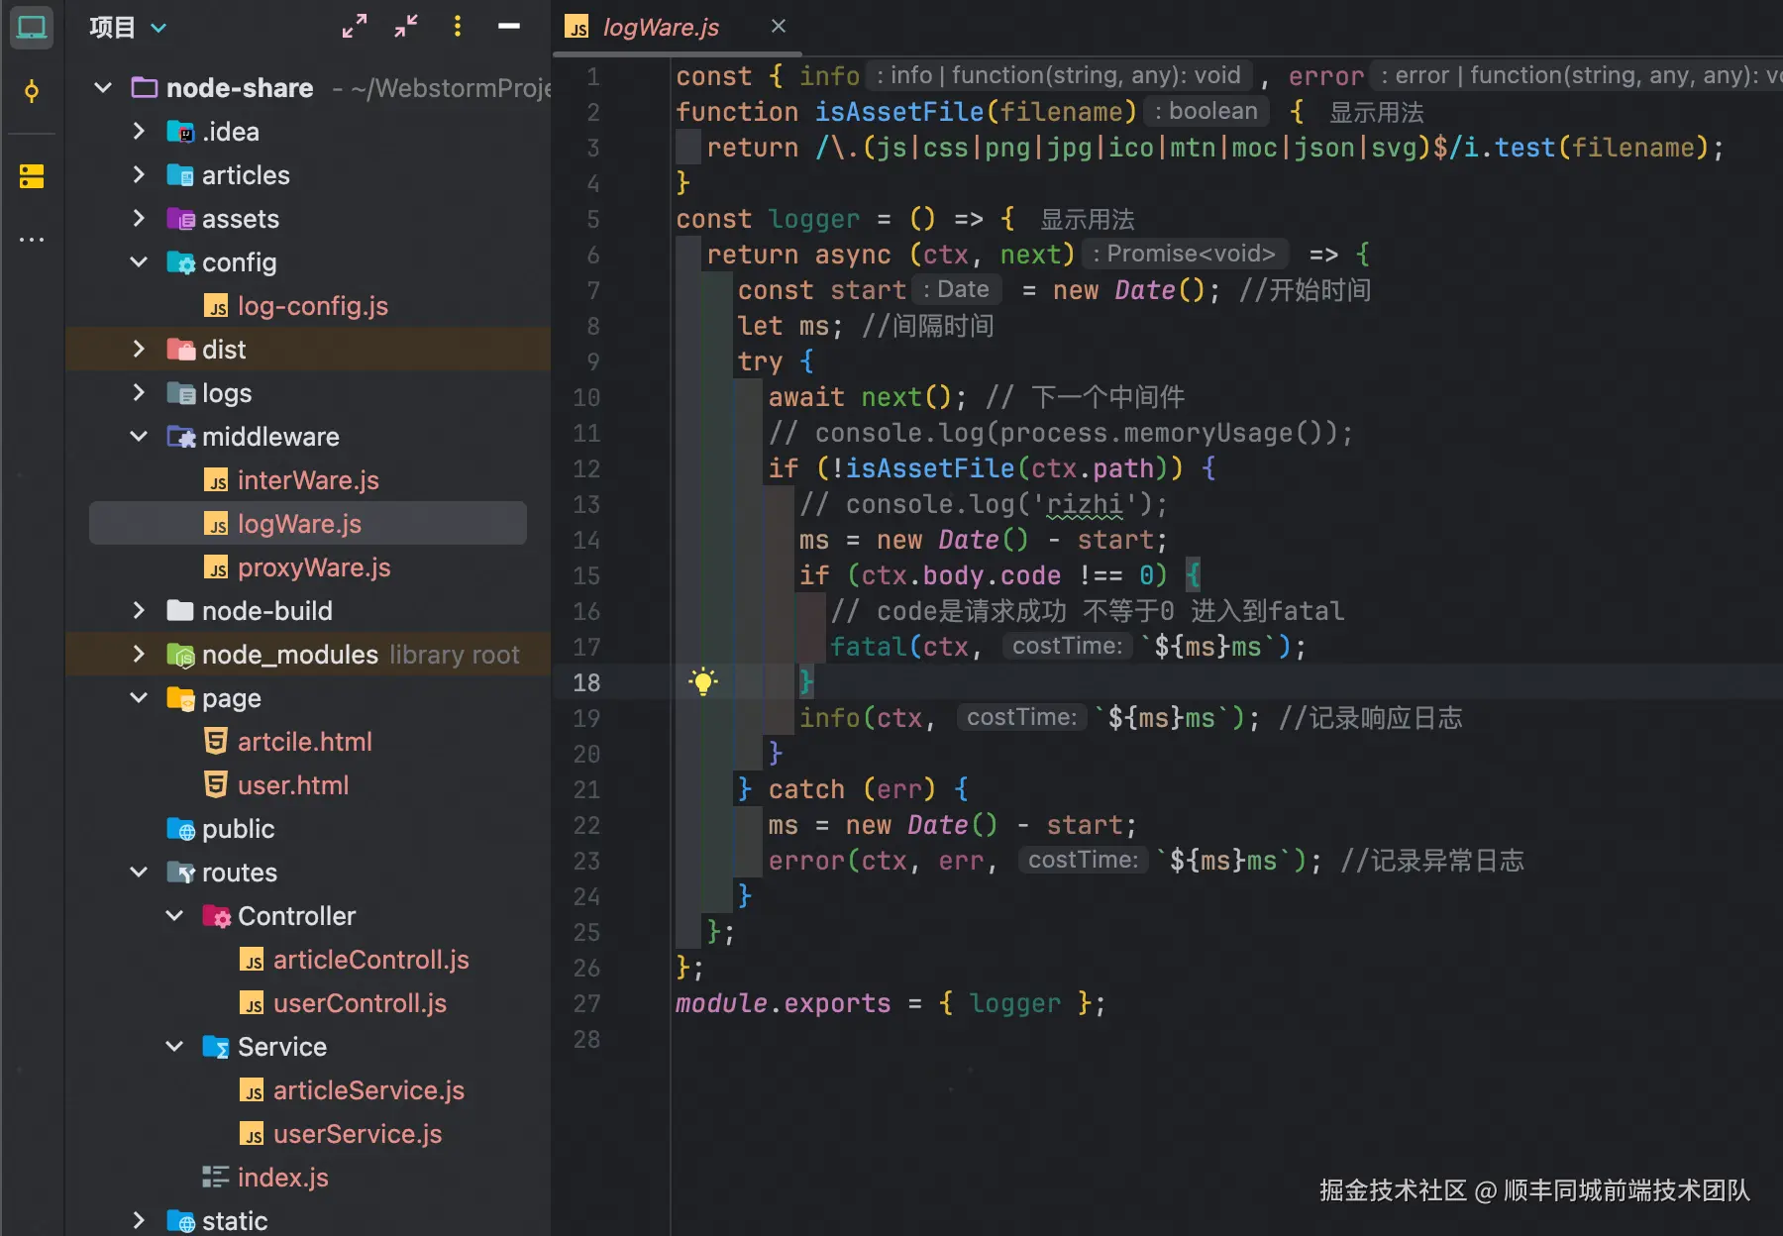Expand the dist folder
The image size is (1783, 1236).
click(139, 350)
